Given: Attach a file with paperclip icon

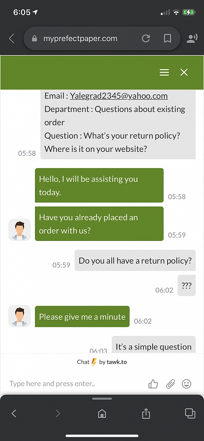Looking at the screenshot, I should [x=170, y=384].
